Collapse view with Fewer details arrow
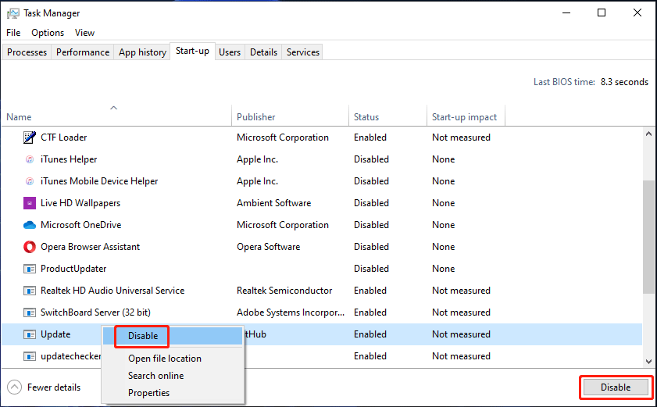Viewport: 657px width, 407px height. point(15,387)
